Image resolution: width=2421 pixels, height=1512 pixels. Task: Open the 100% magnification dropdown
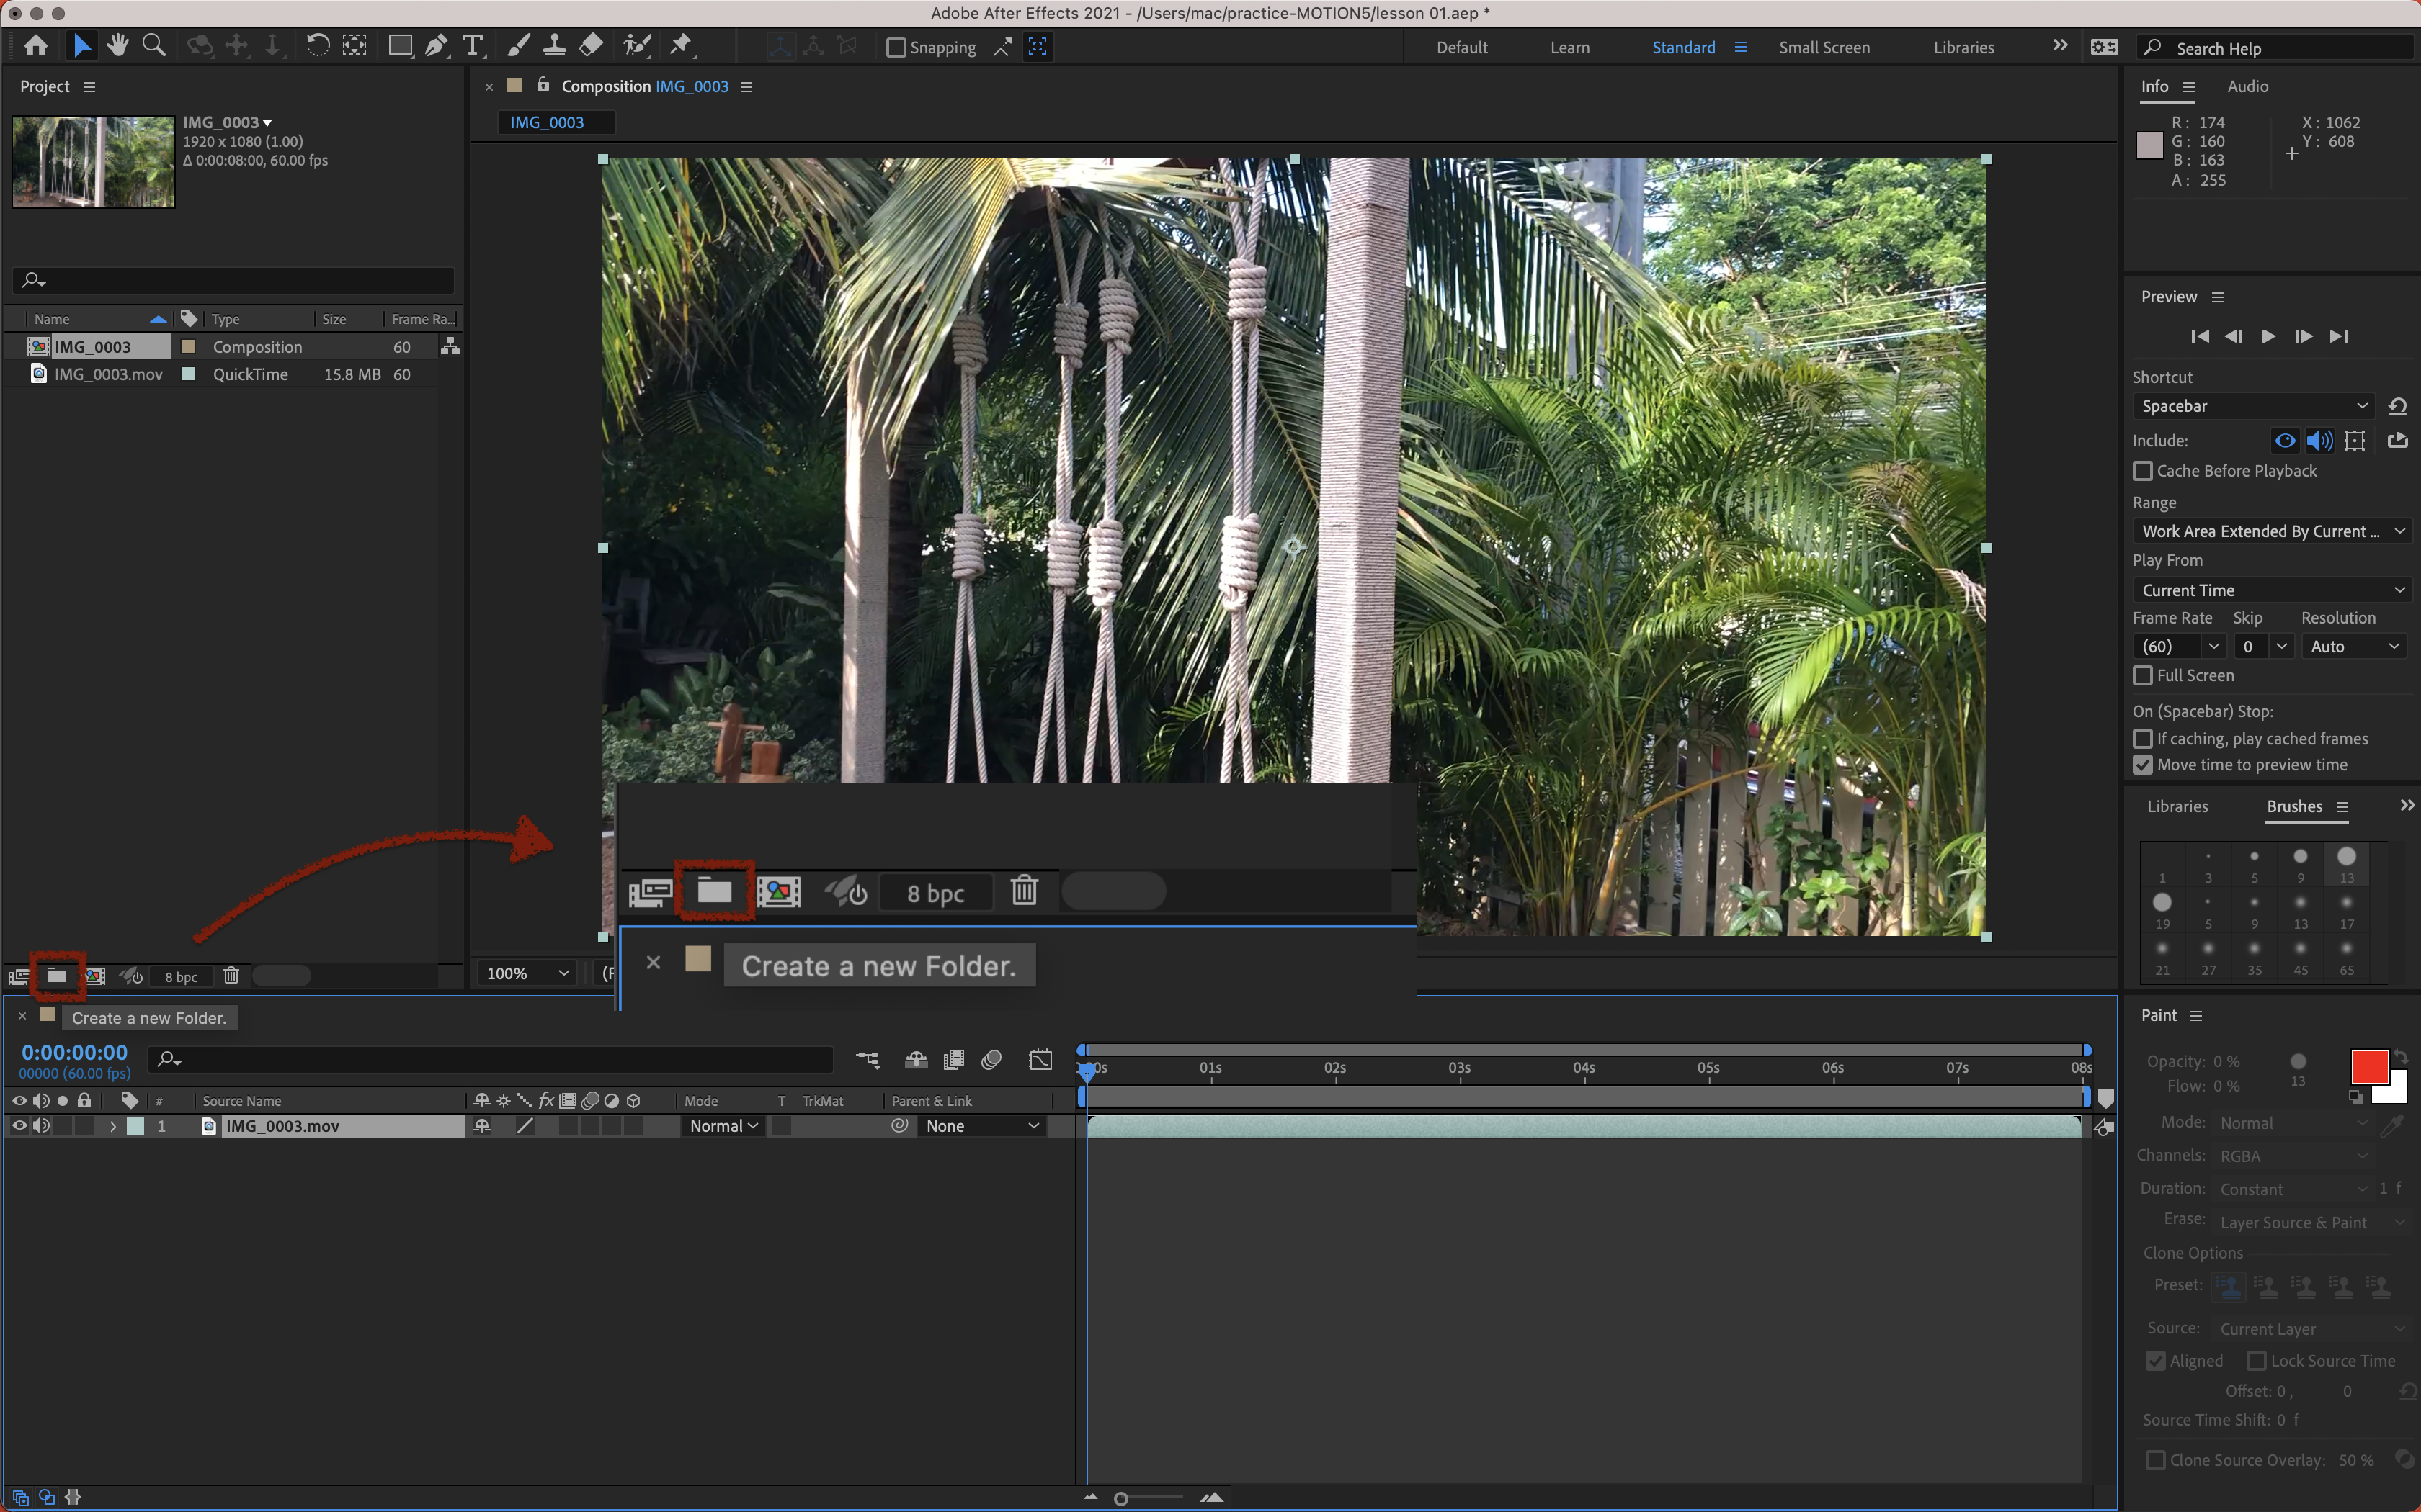click(527, 973)
